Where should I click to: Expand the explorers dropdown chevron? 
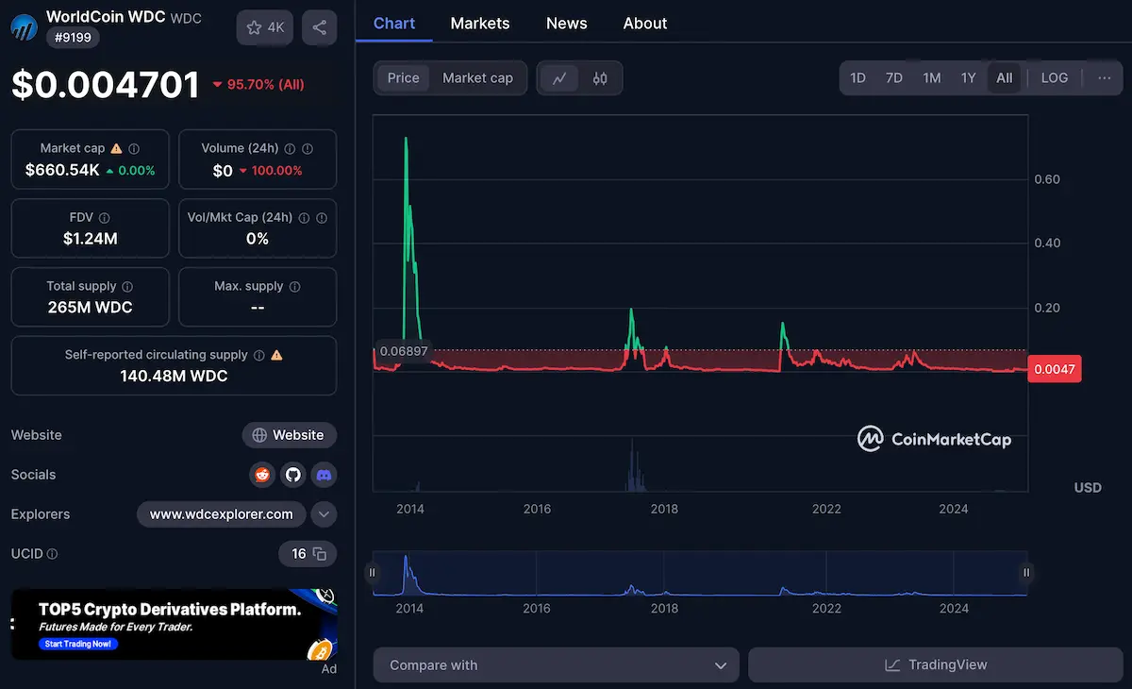(324, 514)
